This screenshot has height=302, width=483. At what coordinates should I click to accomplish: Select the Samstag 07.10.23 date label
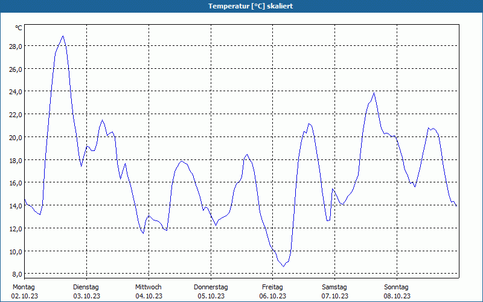coord(335,292)
